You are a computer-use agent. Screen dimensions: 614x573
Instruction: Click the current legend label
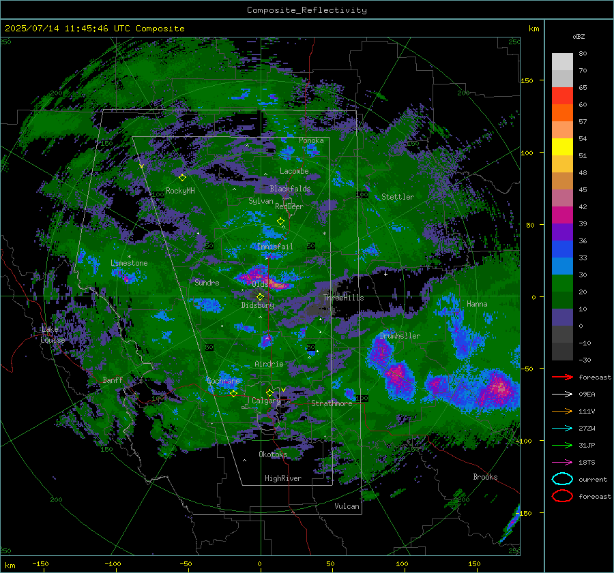[593, 480]
